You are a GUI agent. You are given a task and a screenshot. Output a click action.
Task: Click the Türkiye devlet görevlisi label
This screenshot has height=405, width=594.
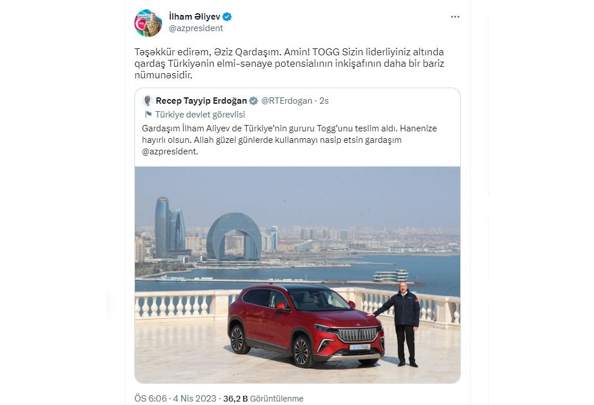point(200,114)
